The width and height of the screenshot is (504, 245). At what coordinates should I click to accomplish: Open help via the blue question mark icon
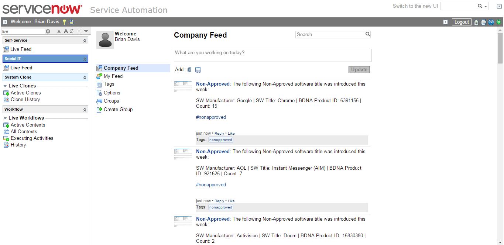point(491,22)
